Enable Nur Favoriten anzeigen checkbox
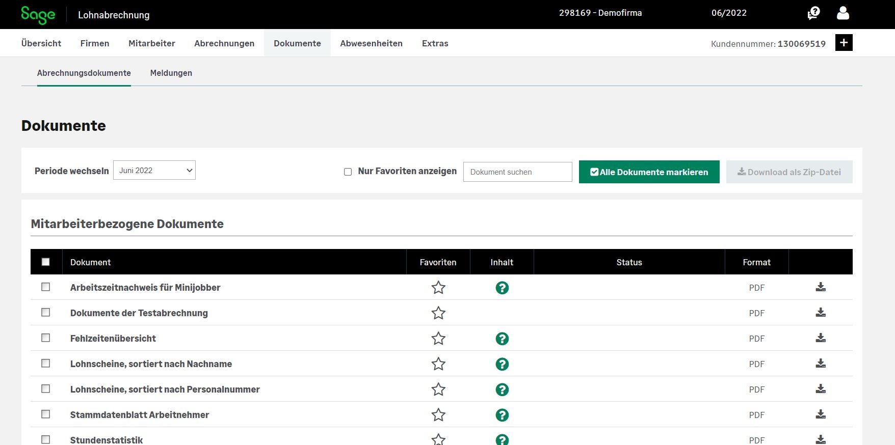895x445 pixels. [x=348, y=172]
